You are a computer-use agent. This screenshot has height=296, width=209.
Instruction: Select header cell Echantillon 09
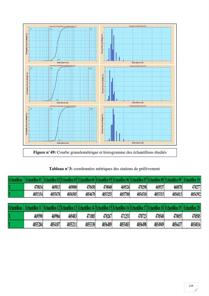(x=174, y=180)
